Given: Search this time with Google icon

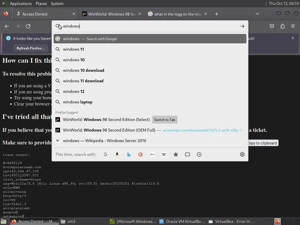Looking at the screenshot, I should (x=105, y=154).
